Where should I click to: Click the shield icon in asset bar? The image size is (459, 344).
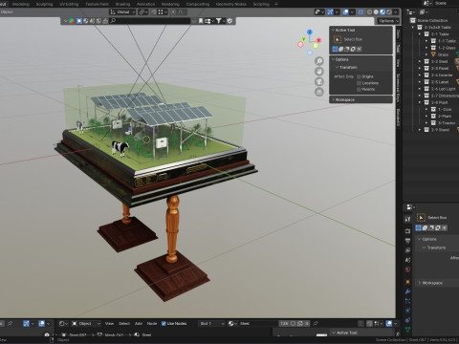click(229, 21)
